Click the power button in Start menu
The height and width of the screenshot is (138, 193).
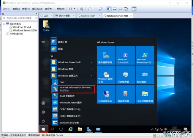43,121
